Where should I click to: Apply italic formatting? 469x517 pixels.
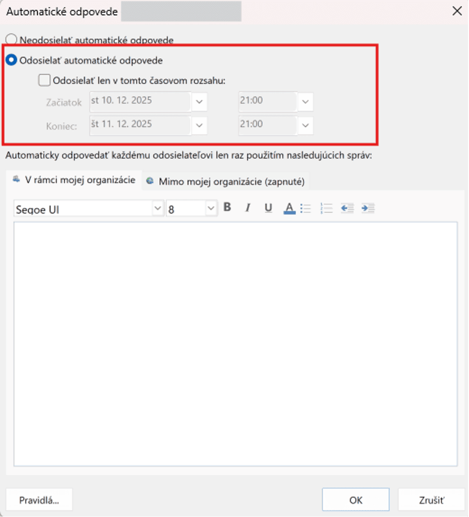tap(247, 208)
